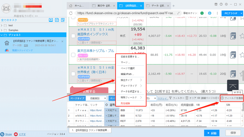Image resolution: width=244 pixels, height=137 pixels.
Task: Tick checkbox for eMAXIS Slim全世界株式(除く日本)
Action: click(73, 74)
